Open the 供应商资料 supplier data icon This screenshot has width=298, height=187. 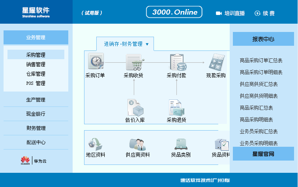point(138,144)
